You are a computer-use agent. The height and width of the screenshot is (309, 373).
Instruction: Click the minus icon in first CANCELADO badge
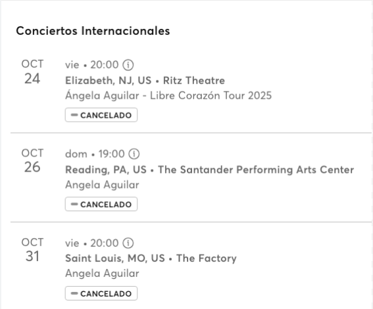(74, 115)
